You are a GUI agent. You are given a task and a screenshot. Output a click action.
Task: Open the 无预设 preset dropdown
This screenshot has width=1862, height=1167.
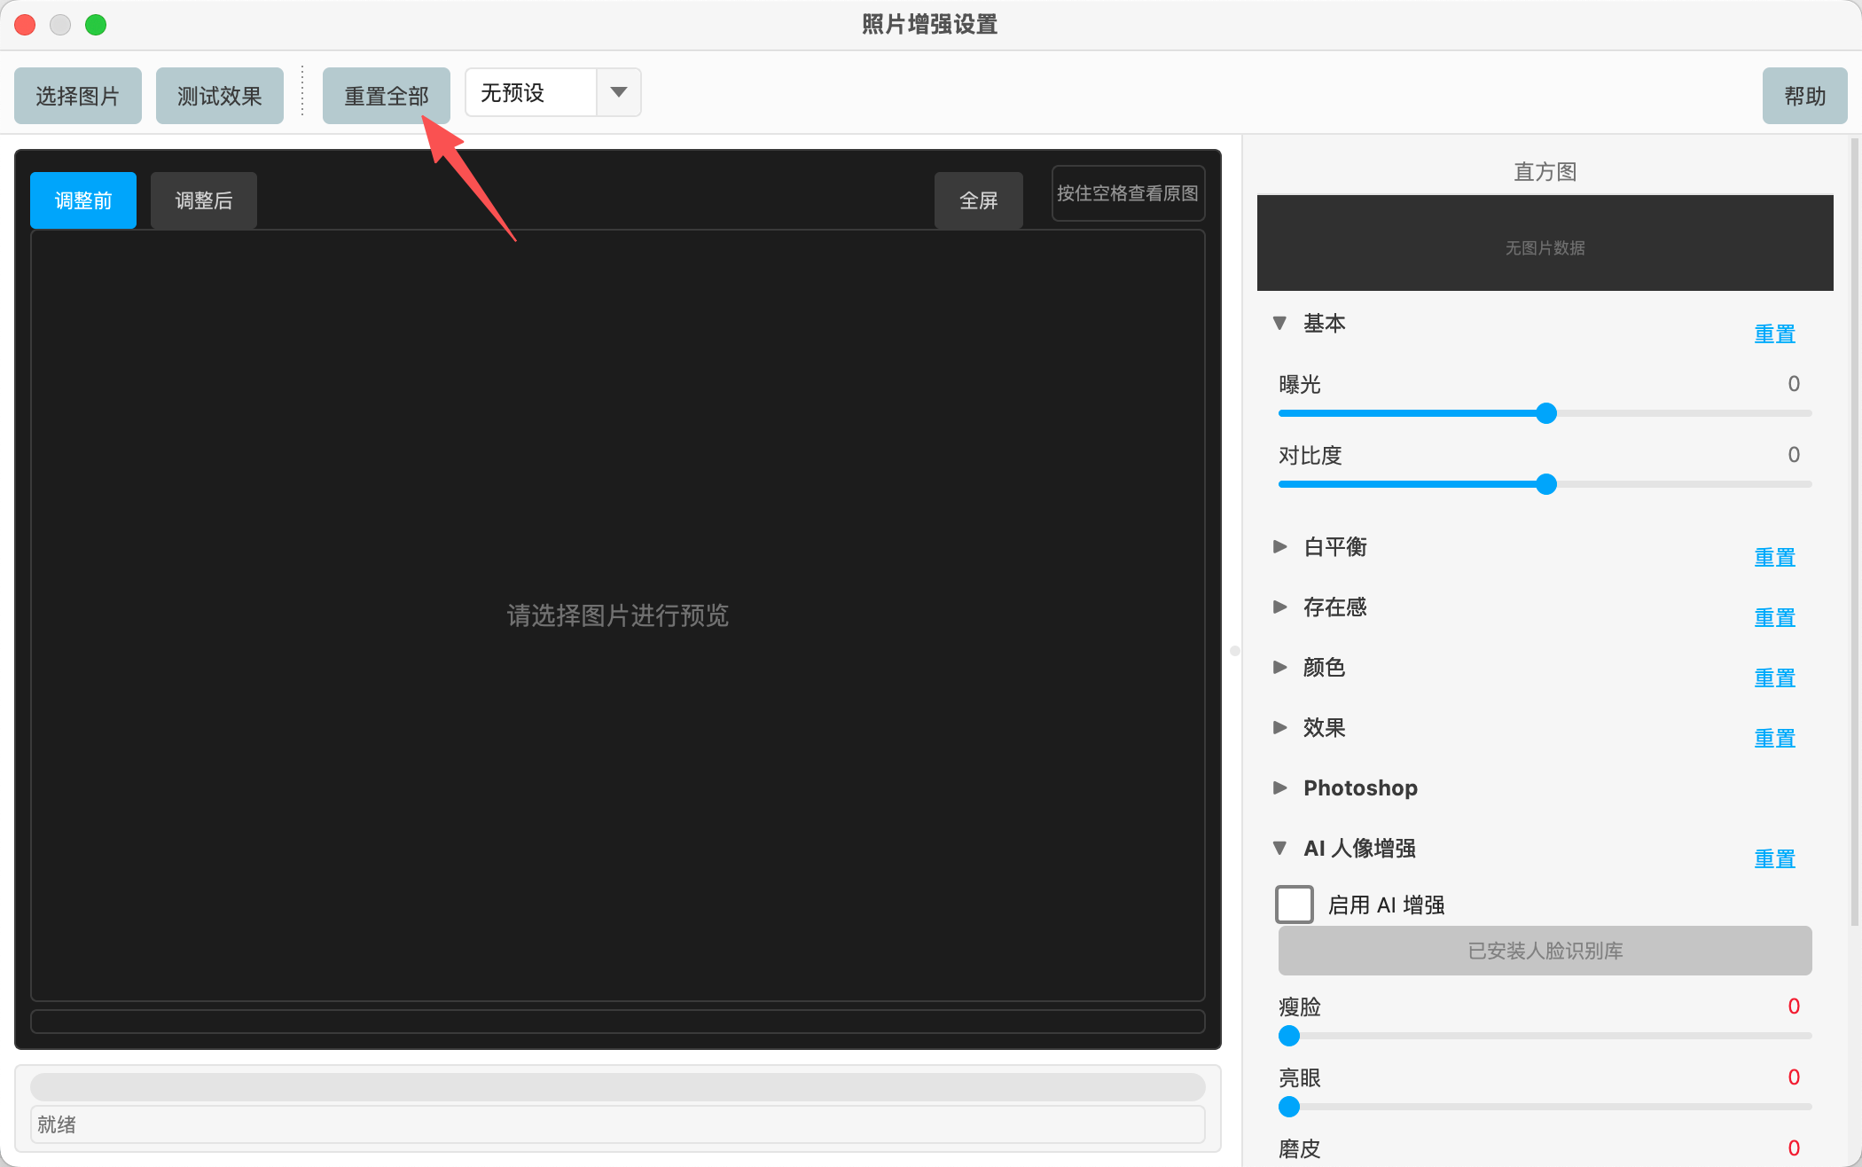pos(618,92)
